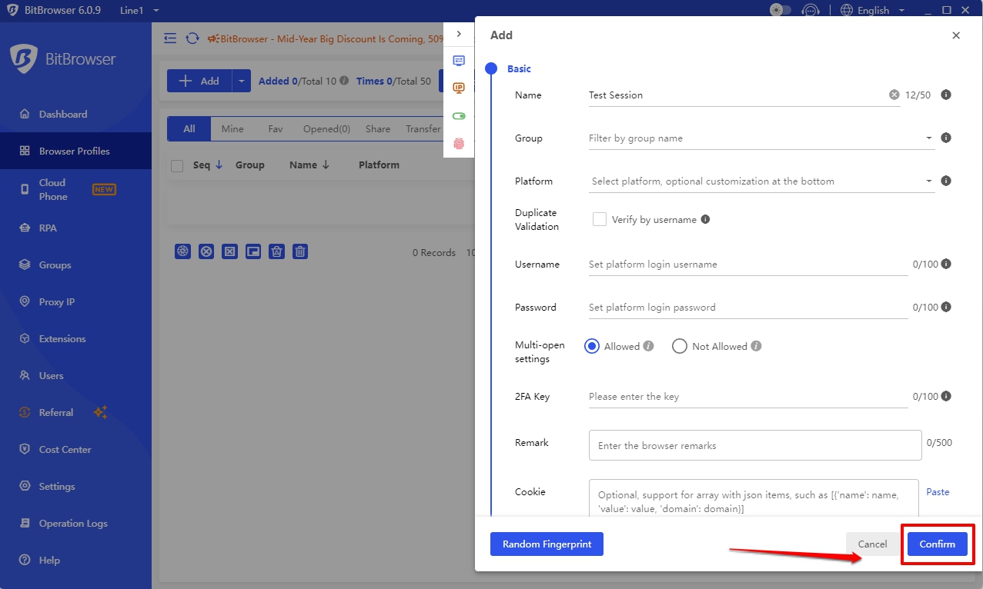This screenshot has width=983, height=589.
Task: Click the Cancel button in the Add dialog
Action: 872,544
